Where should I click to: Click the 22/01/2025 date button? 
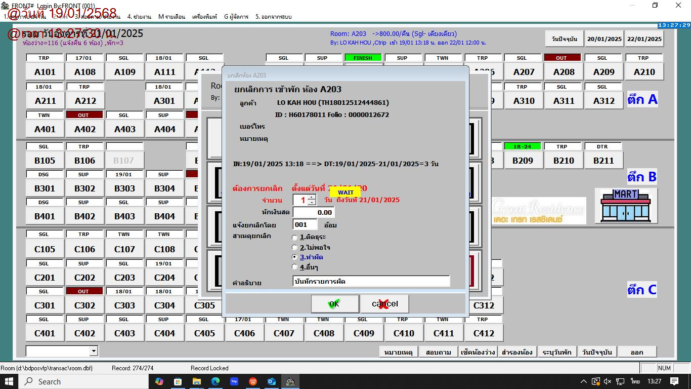644,39
